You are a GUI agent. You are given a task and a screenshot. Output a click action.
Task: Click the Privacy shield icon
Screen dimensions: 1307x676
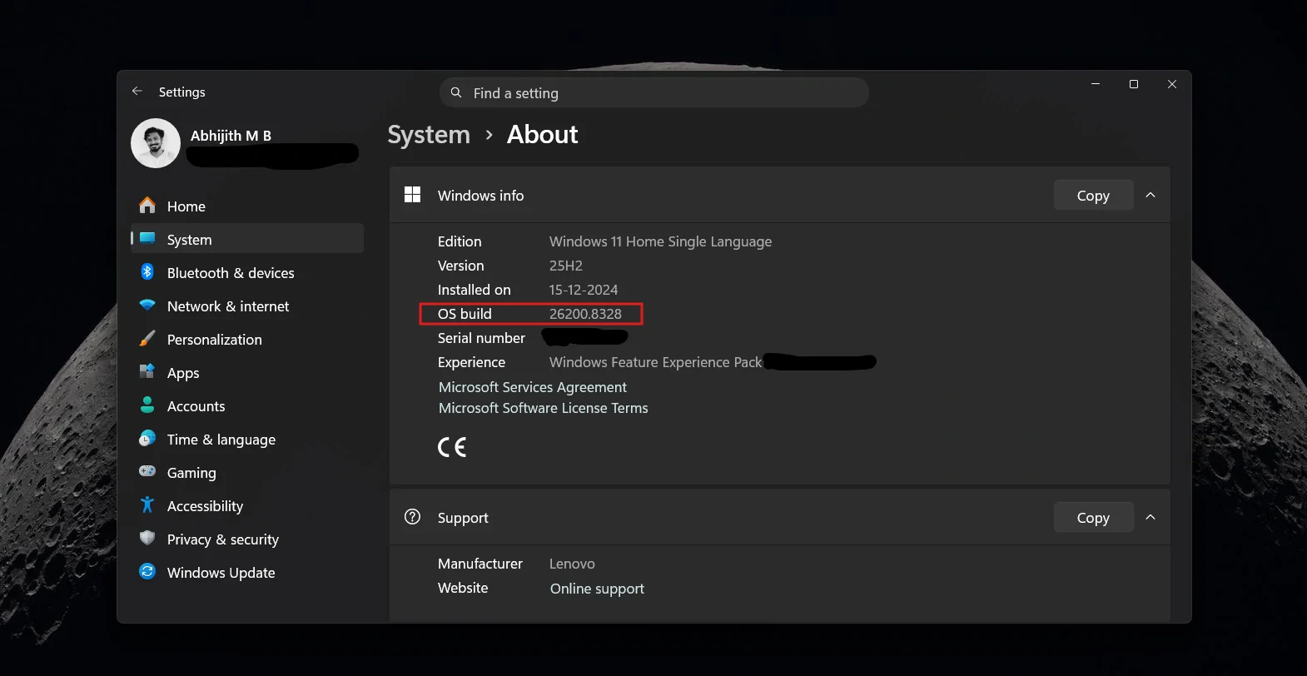point(147,539)
